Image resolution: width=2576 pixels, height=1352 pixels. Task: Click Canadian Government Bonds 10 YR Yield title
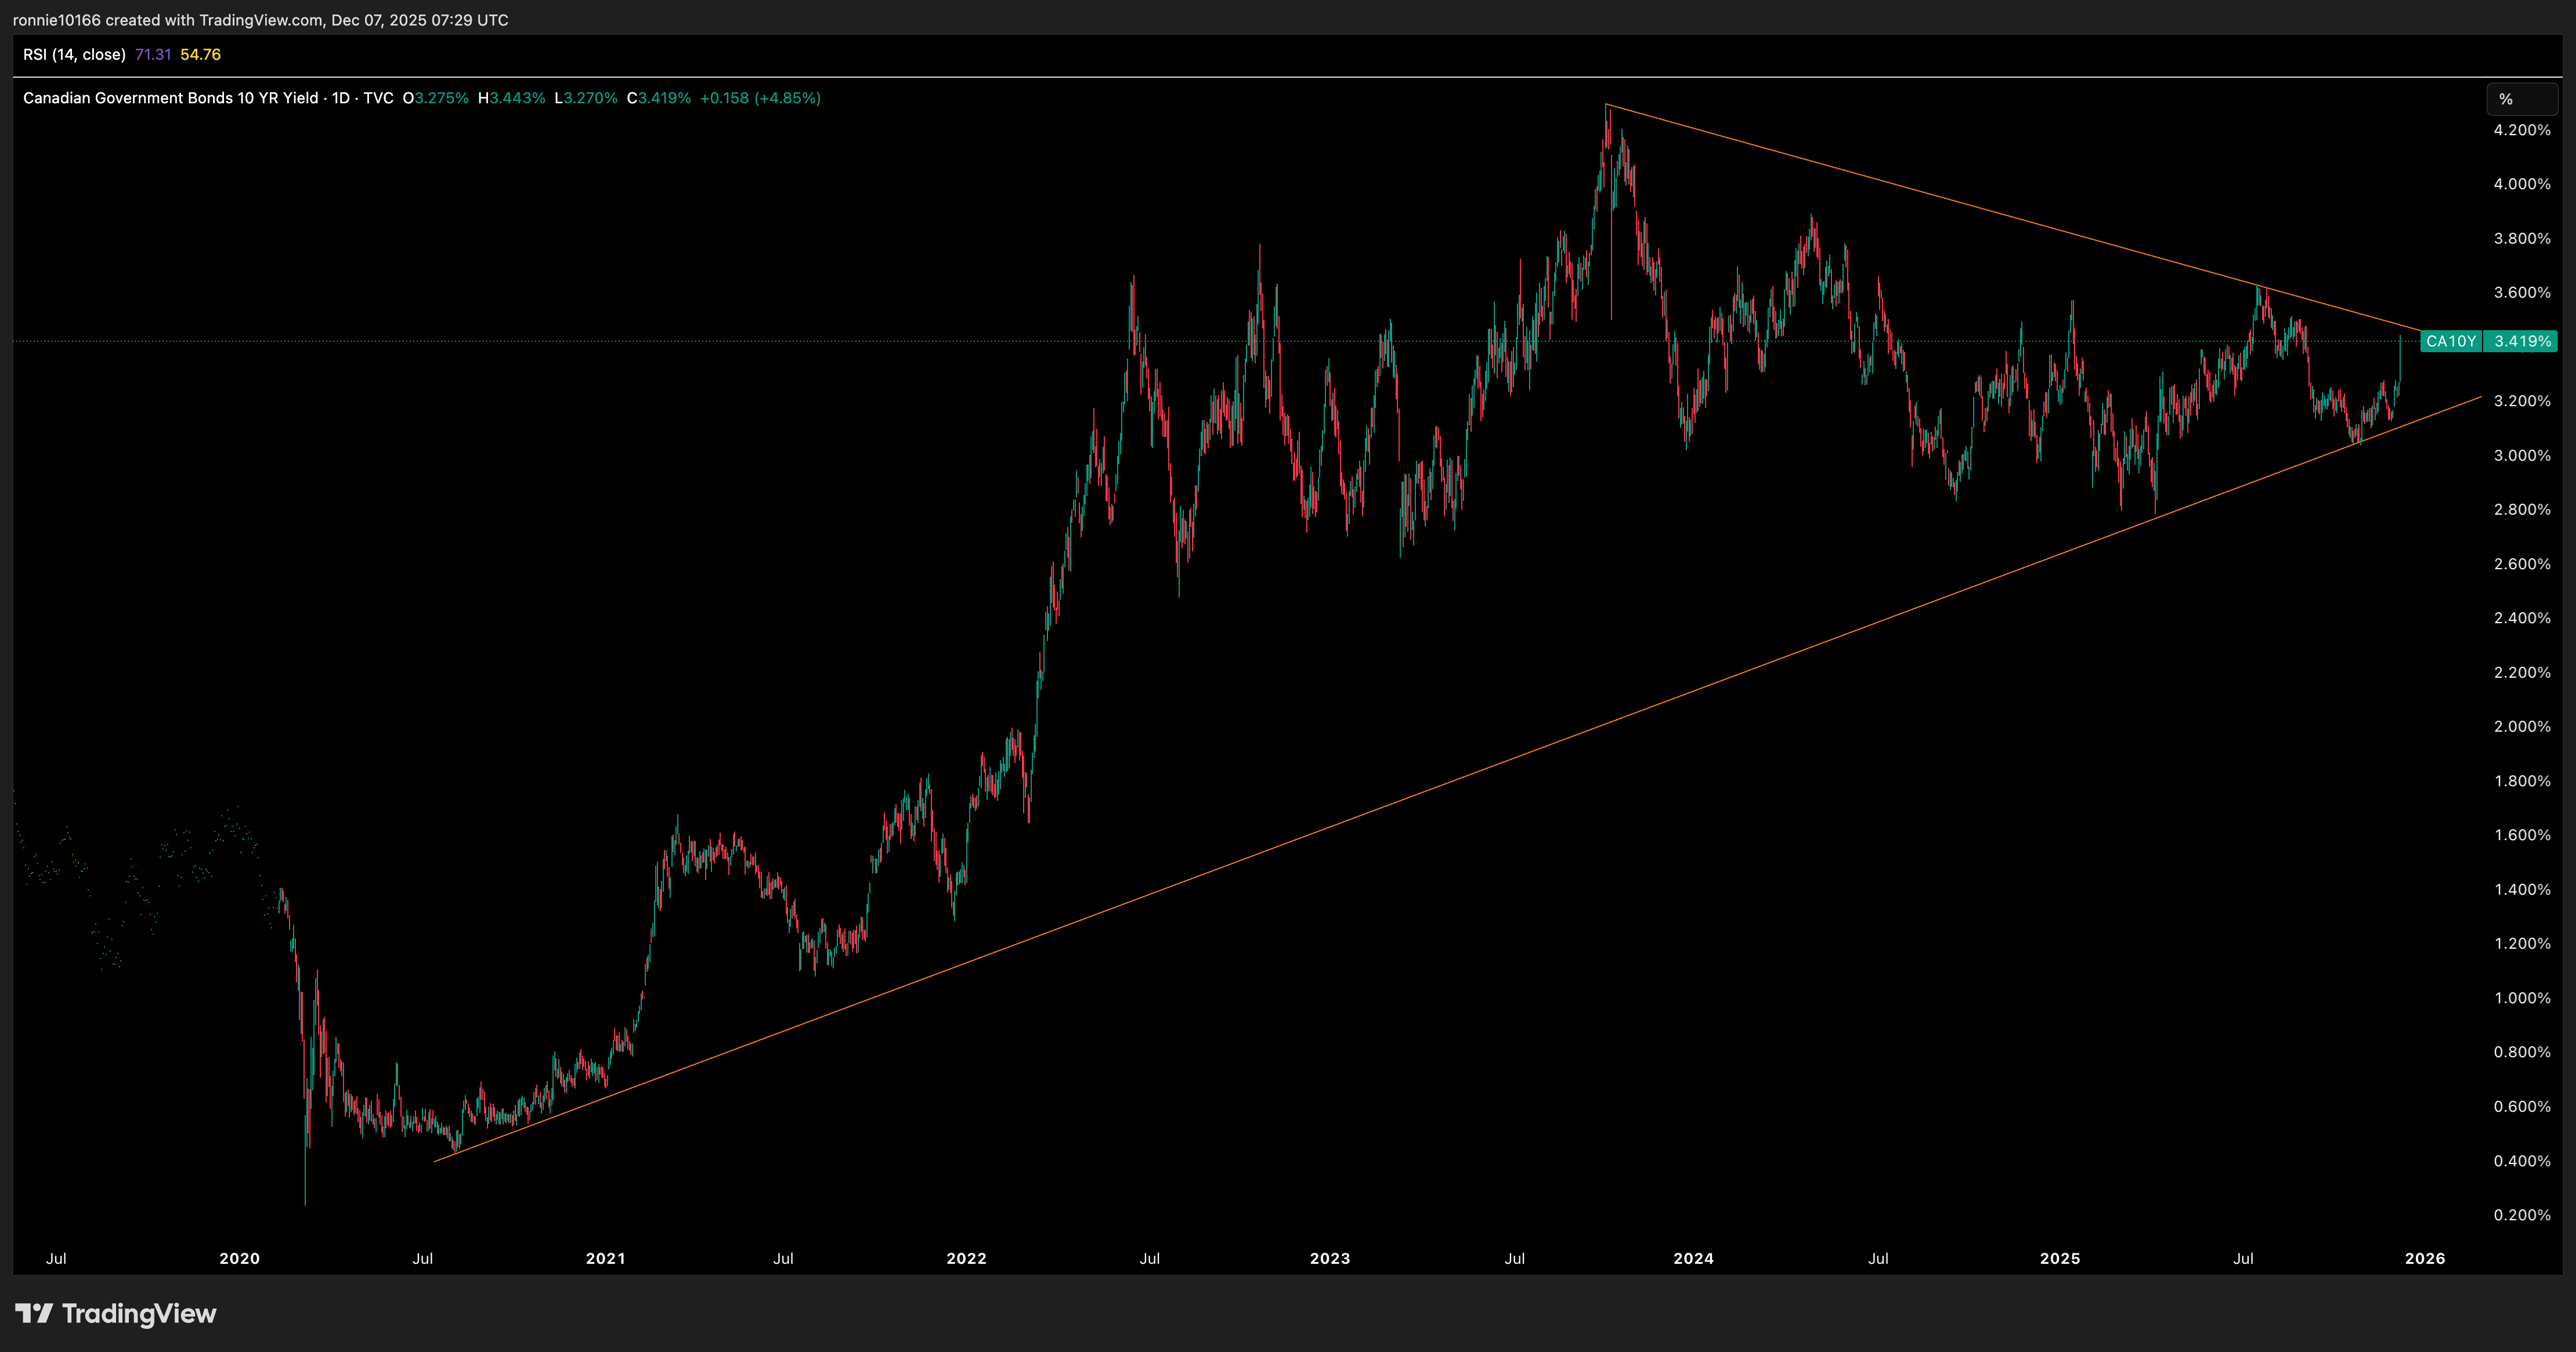(x=170, y=98)
